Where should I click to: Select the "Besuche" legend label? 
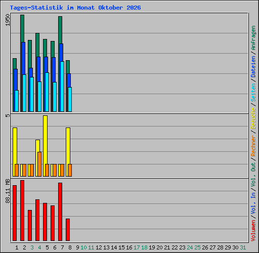[253, 118]
